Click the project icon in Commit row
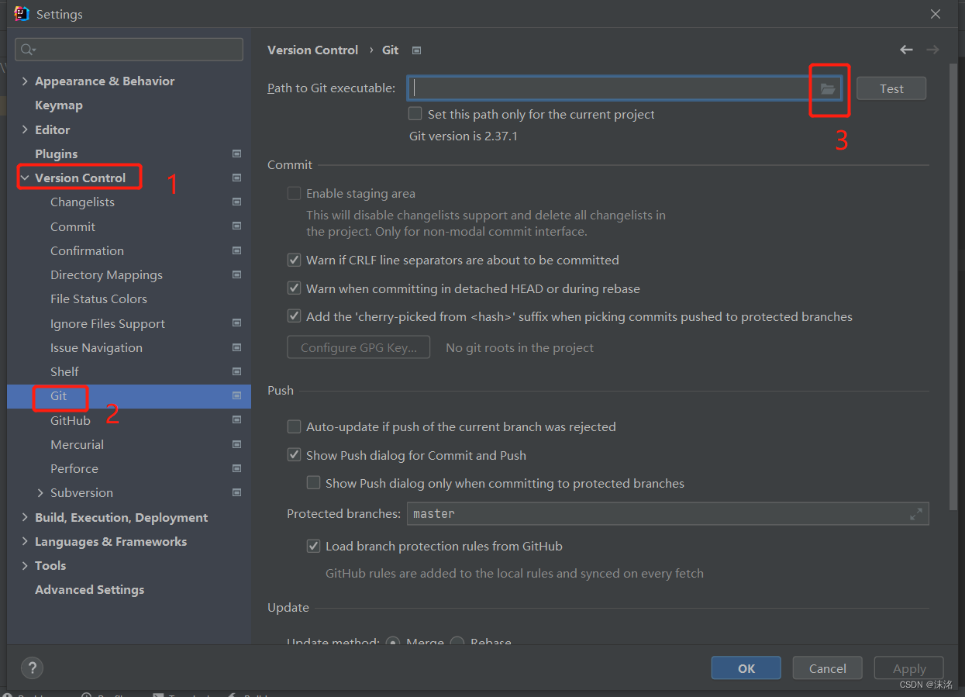The image size is (965, 697). point(236,226)
